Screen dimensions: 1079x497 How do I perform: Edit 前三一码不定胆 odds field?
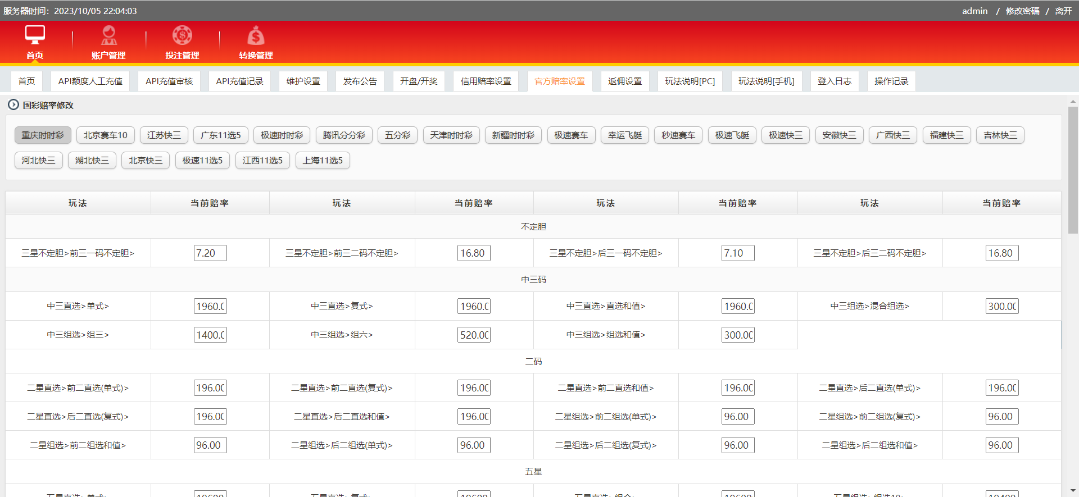pos(210,253)
